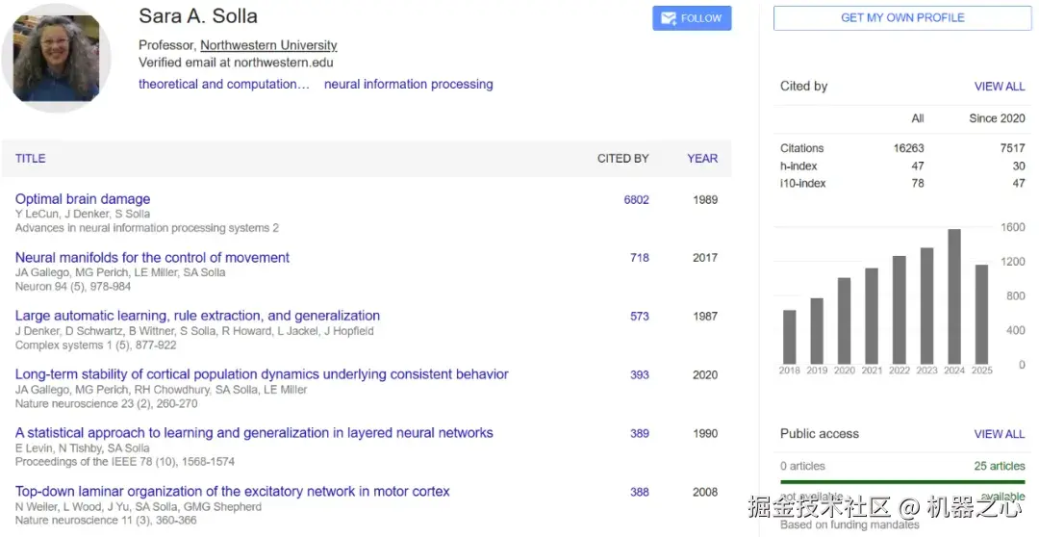Open the Northwestern University link

click(x=268, y=45)
